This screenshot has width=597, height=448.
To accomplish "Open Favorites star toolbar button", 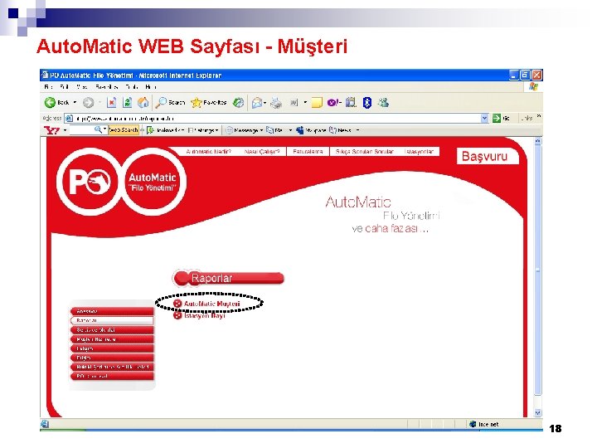I will 209,103.
